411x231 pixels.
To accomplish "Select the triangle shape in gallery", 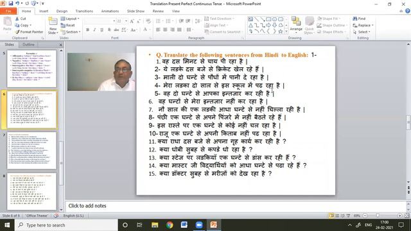I will tap(250, 25).
